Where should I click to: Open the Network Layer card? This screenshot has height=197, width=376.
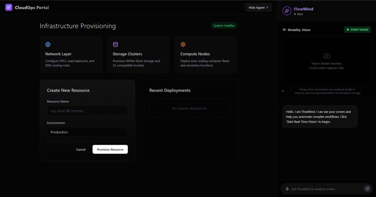(x=71, y=54)
